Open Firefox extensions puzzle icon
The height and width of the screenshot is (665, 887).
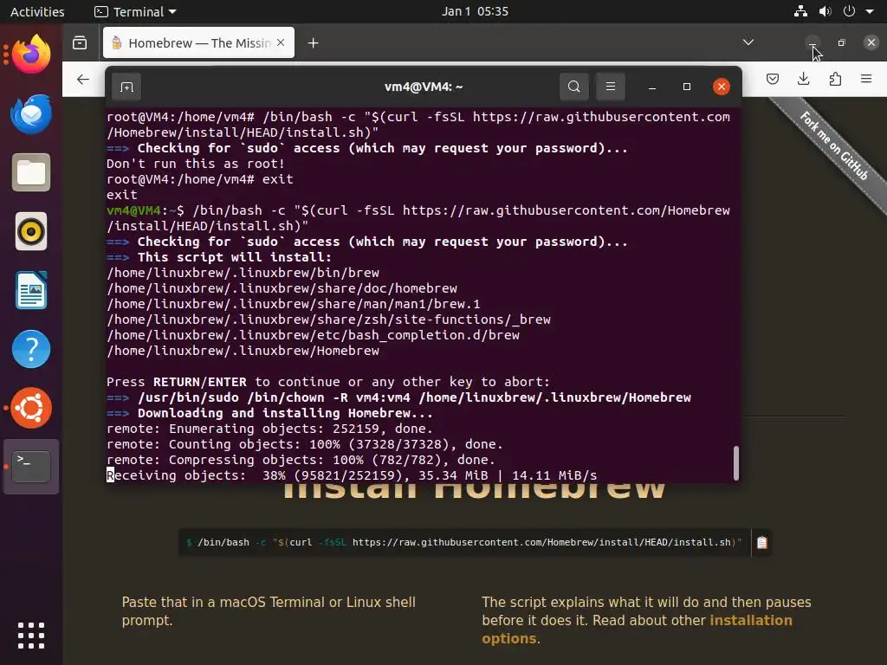[835, 79]
